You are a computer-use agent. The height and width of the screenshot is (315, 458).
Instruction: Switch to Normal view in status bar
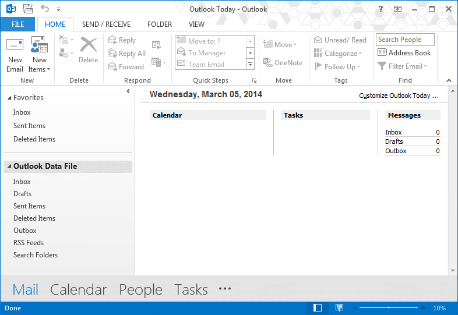[318, 308]
